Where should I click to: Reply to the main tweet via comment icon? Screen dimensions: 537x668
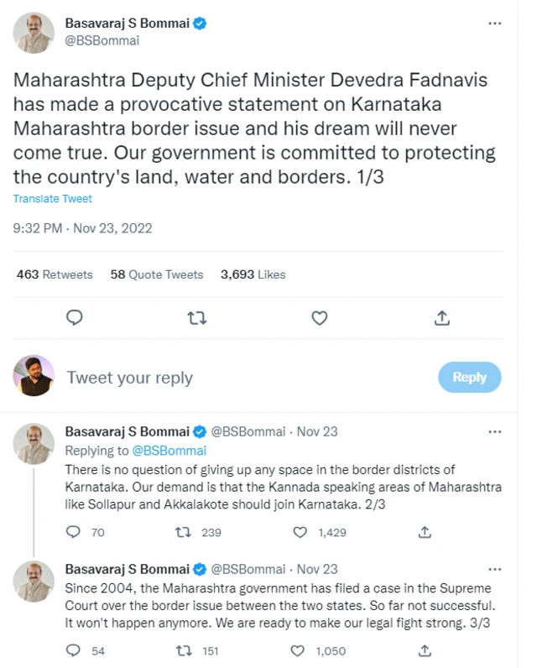pos(75,318)
